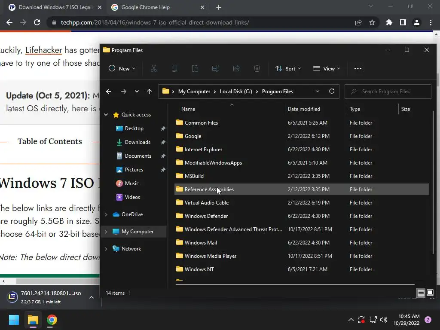This screenshot has height=330, width=440.
Task: Select Downloads in Quick access
Action: tap(137, 142)
